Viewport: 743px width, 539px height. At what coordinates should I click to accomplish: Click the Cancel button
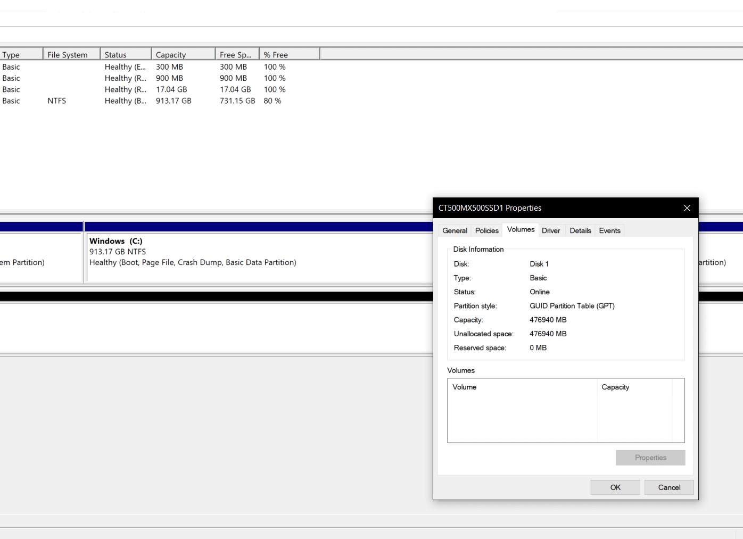[x=669, y=487]
